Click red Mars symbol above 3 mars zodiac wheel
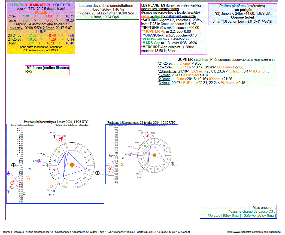The image size is (285, 235). [x=60, y=140]
